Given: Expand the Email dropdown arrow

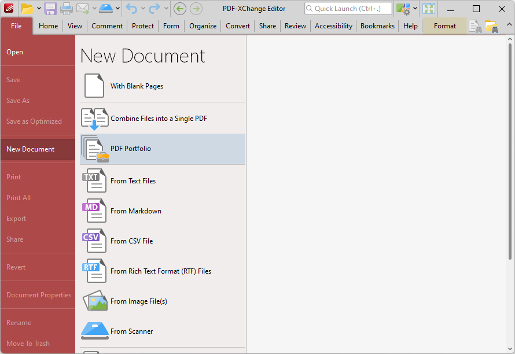Looking at the screenshot, I should pyautogui.click(x=94, y=9).
